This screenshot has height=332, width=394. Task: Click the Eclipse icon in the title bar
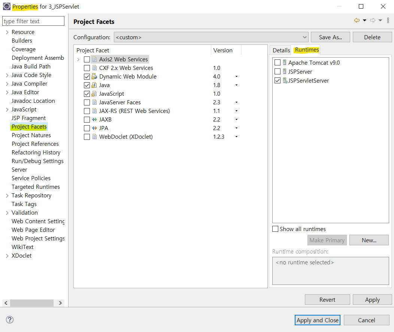[x=6, y=6]
